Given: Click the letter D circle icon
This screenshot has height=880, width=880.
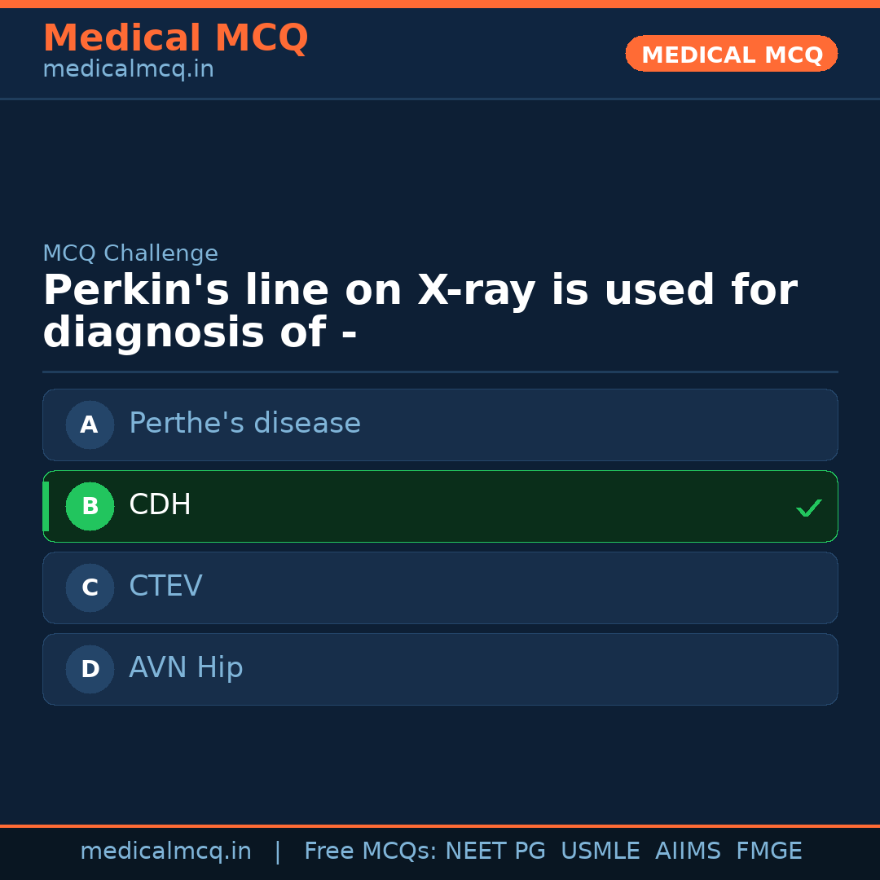Looking at the screenshot, I should point(90,669).
